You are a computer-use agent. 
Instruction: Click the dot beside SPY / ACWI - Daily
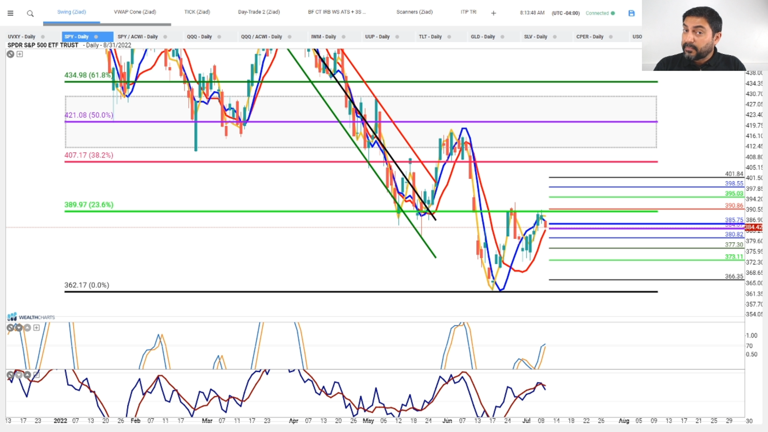[165, 37]
